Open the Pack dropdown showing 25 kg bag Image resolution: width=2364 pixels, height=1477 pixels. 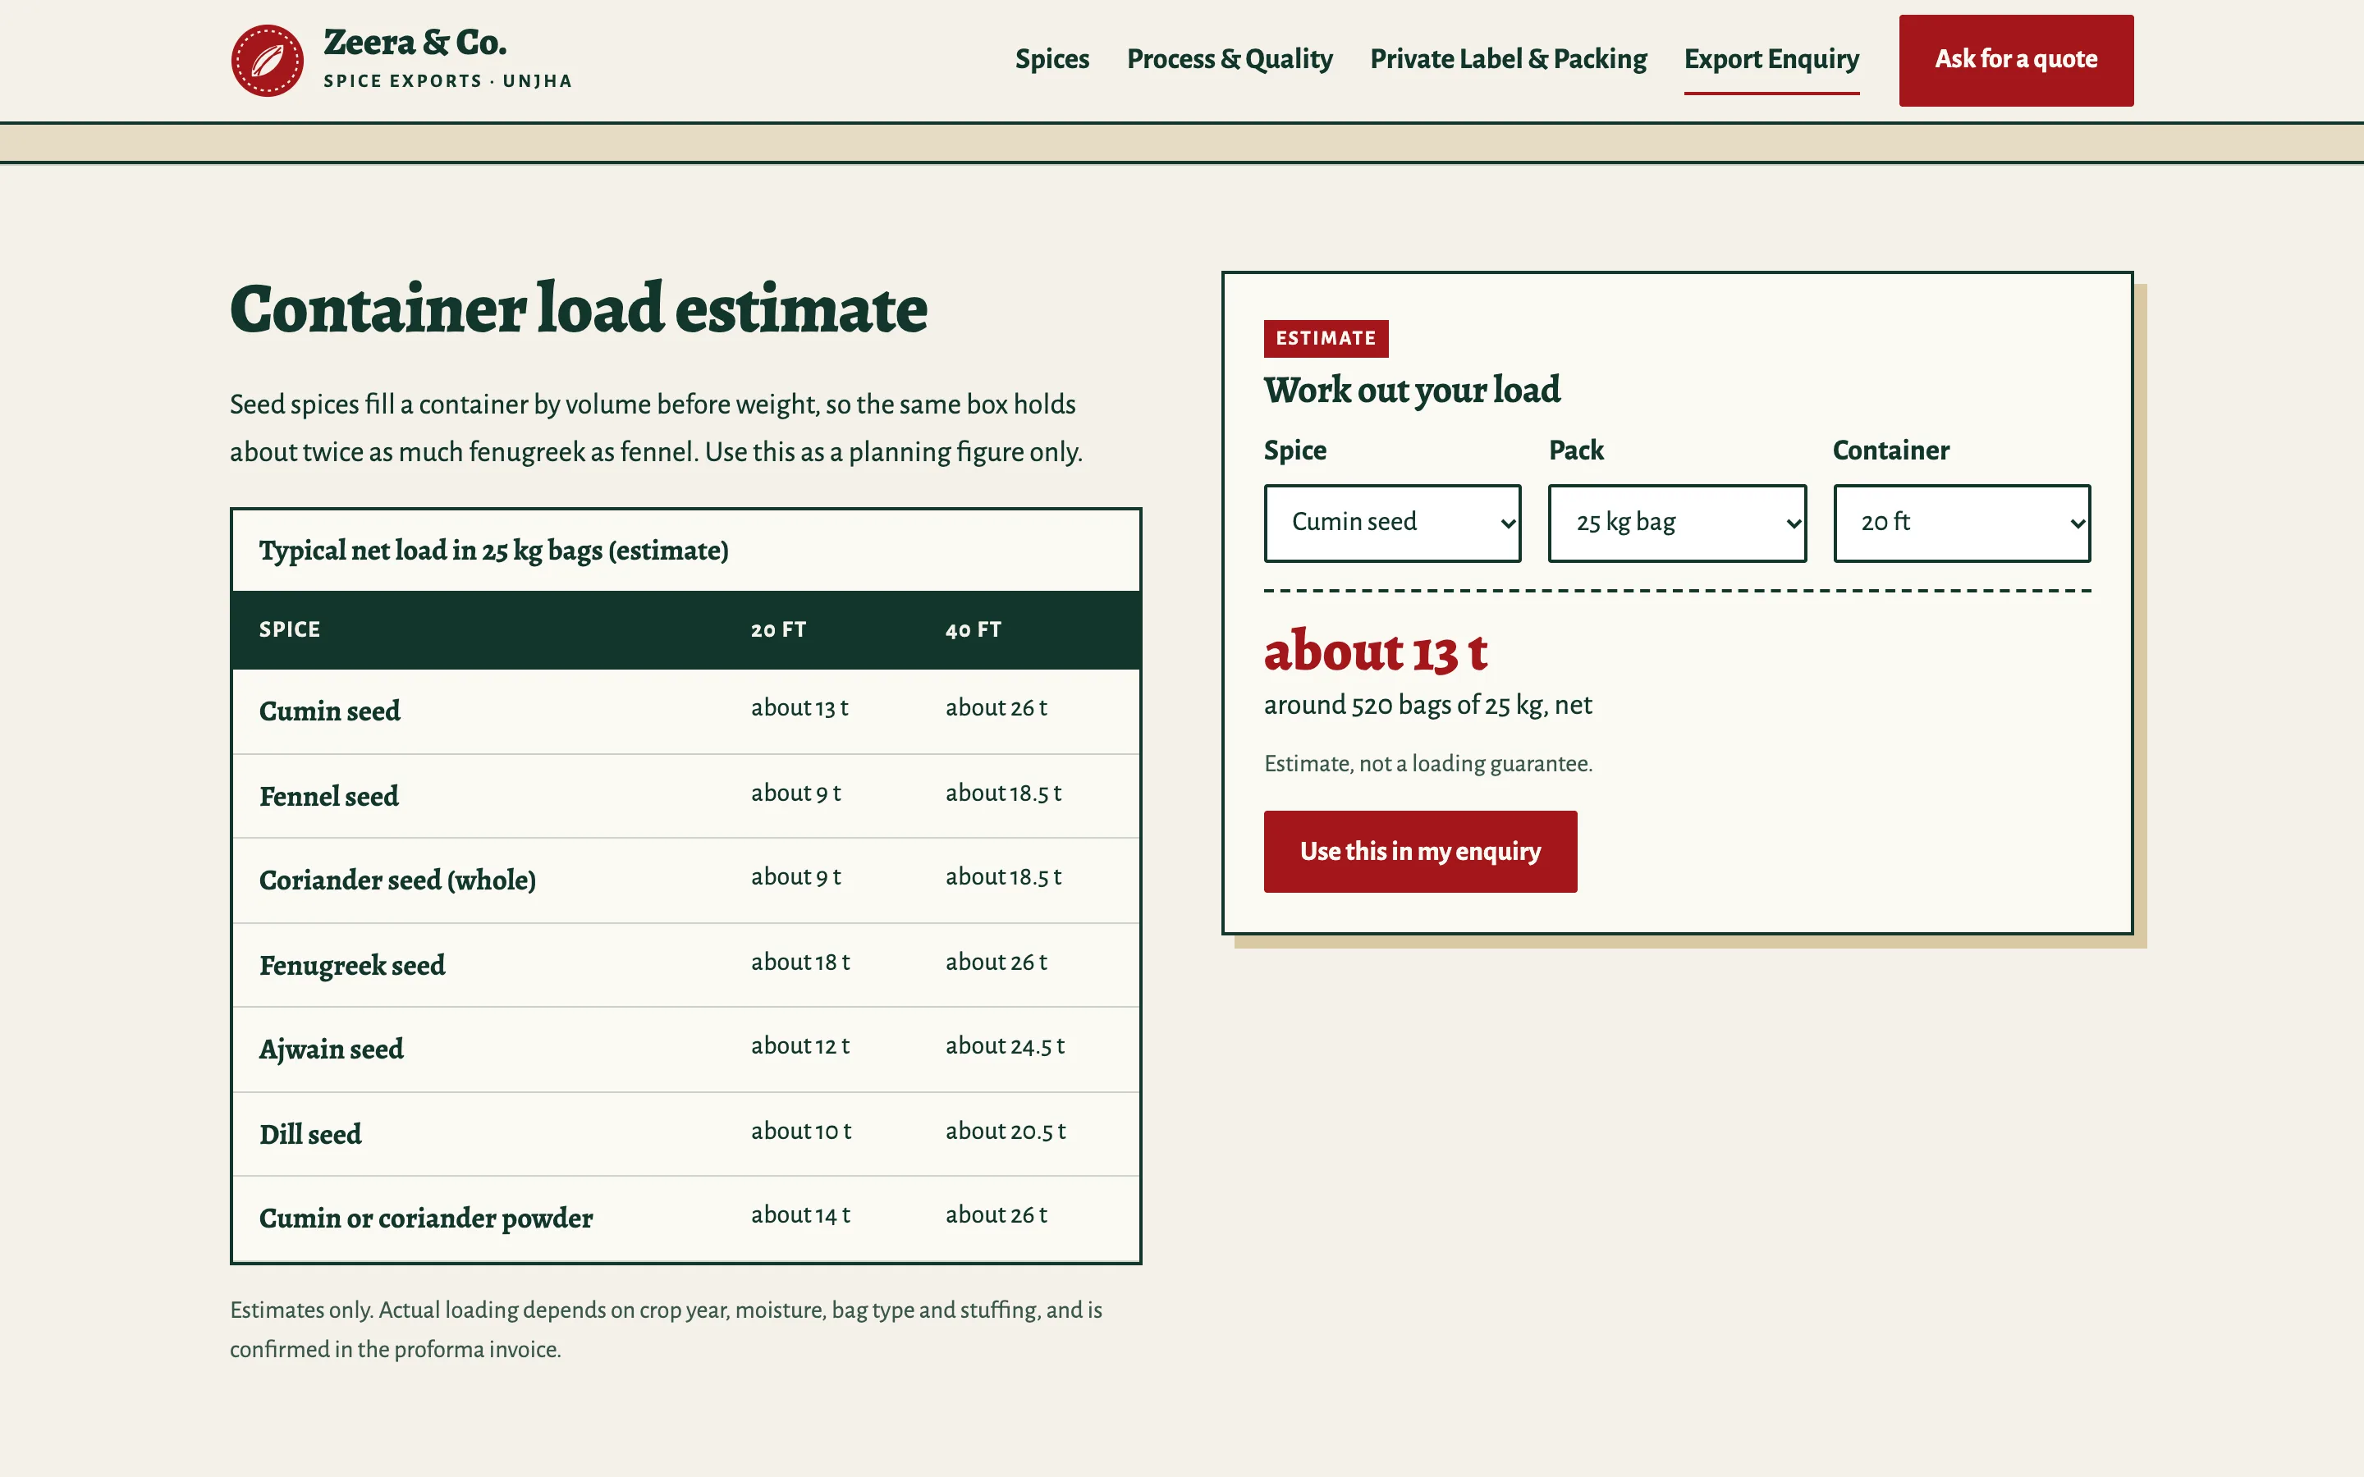pyautogui.click(x=1676, y=523)
